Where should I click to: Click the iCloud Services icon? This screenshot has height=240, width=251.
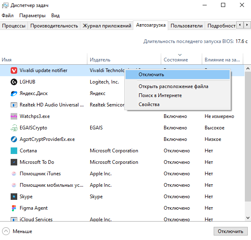point(14,219)
